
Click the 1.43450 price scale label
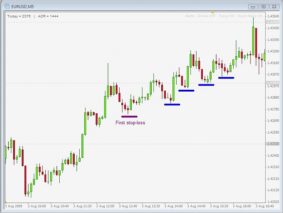(273, 28)
